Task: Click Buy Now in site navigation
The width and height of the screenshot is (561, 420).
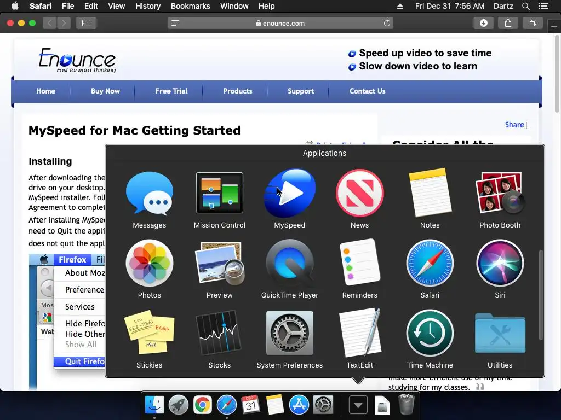Action: (x=105, y=91)
